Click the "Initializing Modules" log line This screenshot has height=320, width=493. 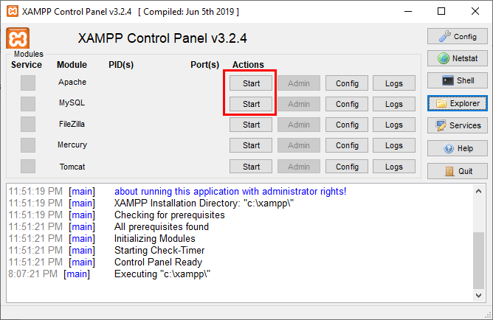[155, 239]
